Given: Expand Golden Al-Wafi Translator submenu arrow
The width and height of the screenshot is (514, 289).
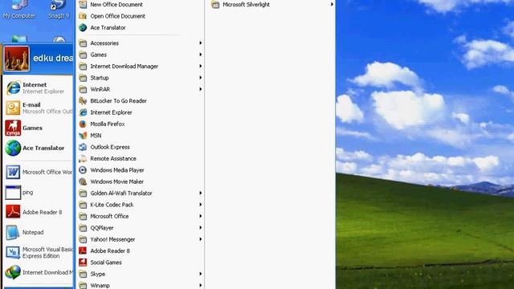Looking at the screenshot, I should tap(200, 193).
